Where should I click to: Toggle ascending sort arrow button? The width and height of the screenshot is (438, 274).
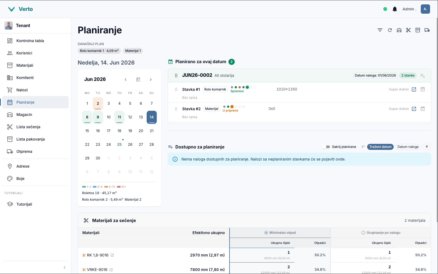[x=427, y=147]
